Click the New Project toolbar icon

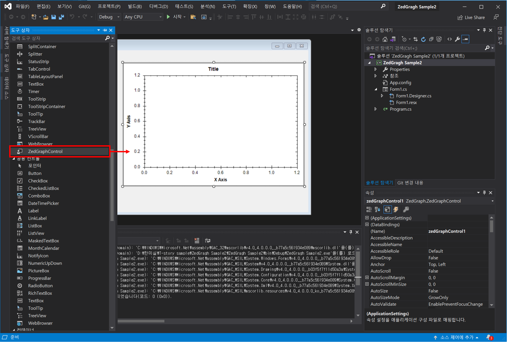(x=34, y=17)
